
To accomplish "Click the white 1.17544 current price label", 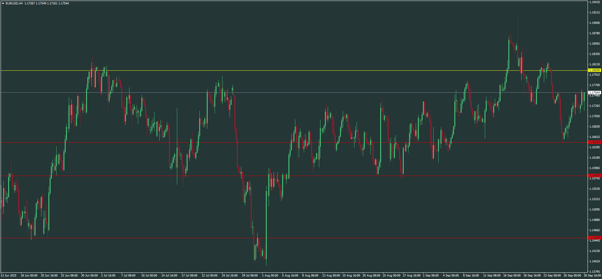I will coord(594,93).
